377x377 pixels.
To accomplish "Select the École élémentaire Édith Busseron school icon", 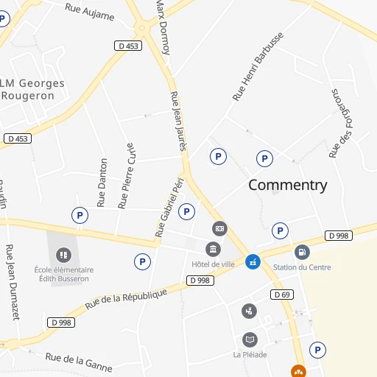I will 63,255.
